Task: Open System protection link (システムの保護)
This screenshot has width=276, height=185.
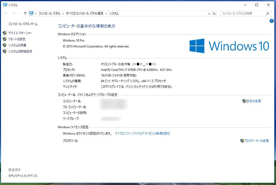Action: 17,45
